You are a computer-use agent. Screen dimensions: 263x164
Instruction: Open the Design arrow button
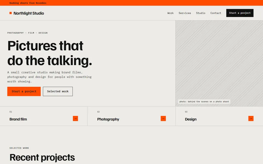251,118
